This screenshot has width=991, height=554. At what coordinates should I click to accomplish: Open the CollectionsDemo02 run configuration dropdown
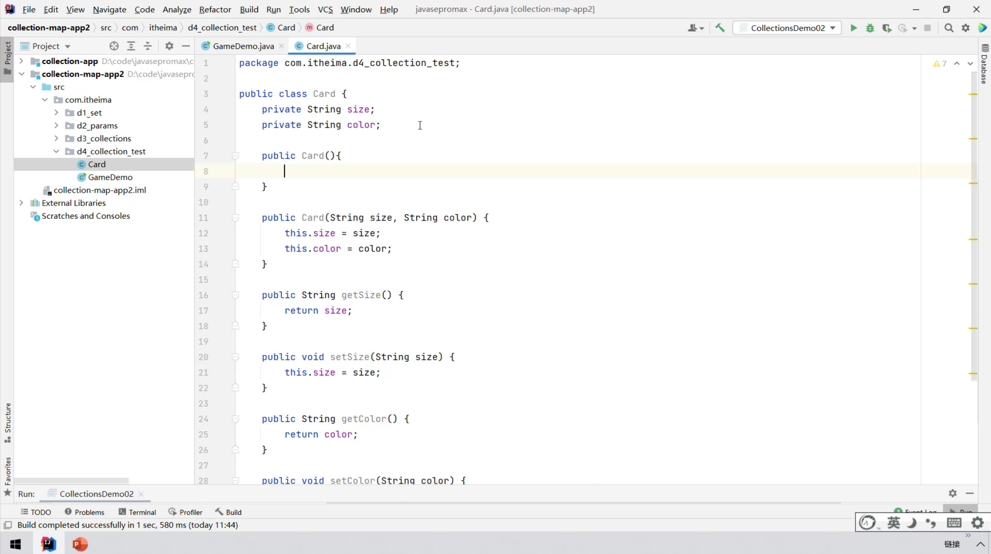point(789,28)
